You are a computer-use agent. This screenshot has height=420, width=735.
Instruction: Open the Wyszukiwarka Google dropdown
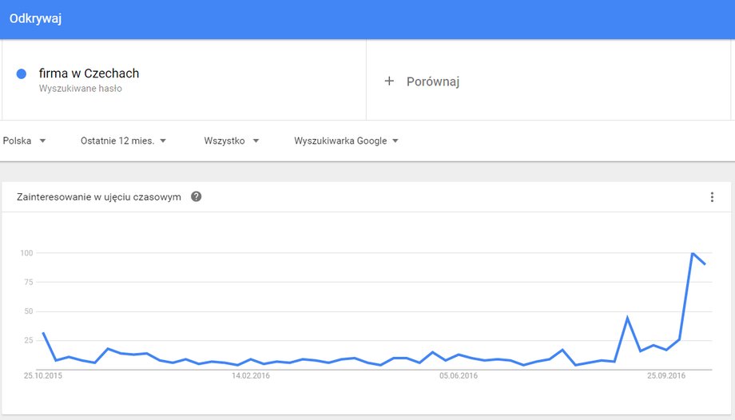click(346, 141)
